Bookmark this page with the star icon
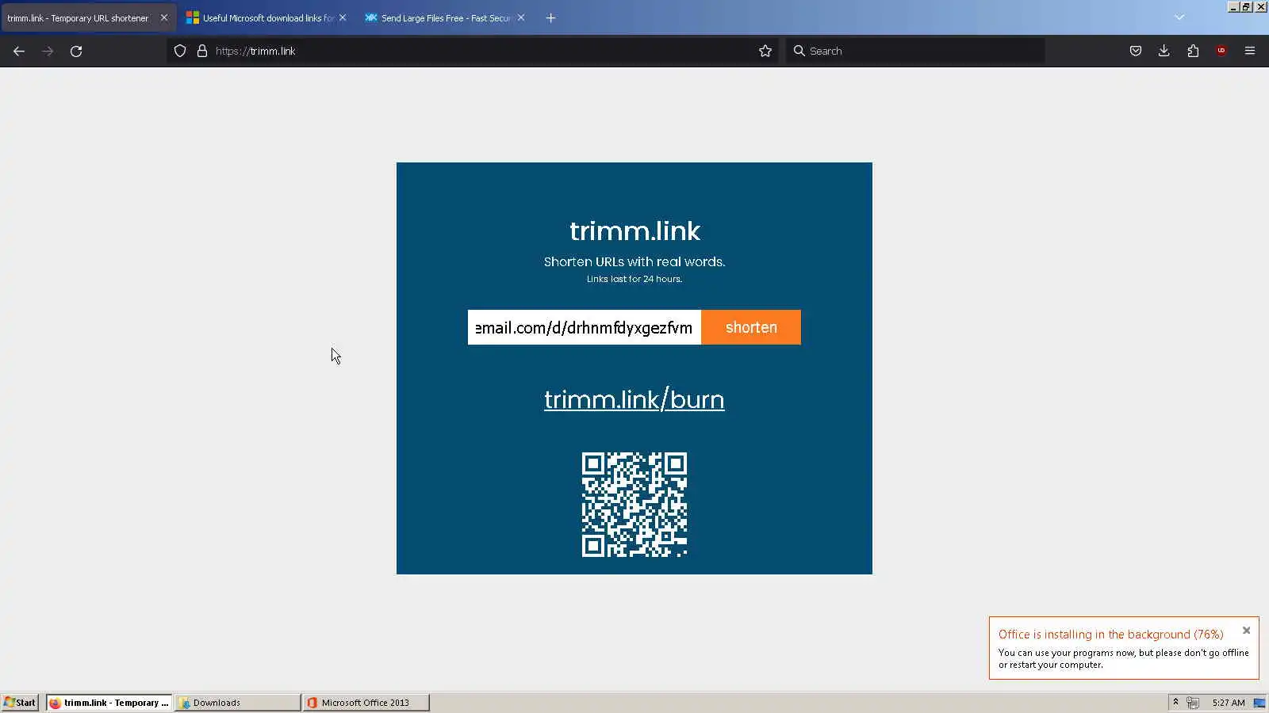 765,51
